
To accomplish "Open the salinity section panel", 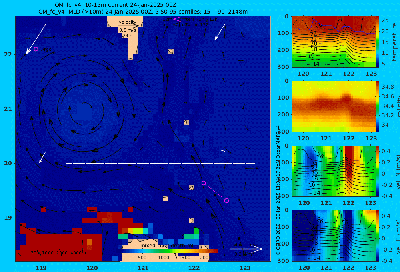I will point(334,106).
